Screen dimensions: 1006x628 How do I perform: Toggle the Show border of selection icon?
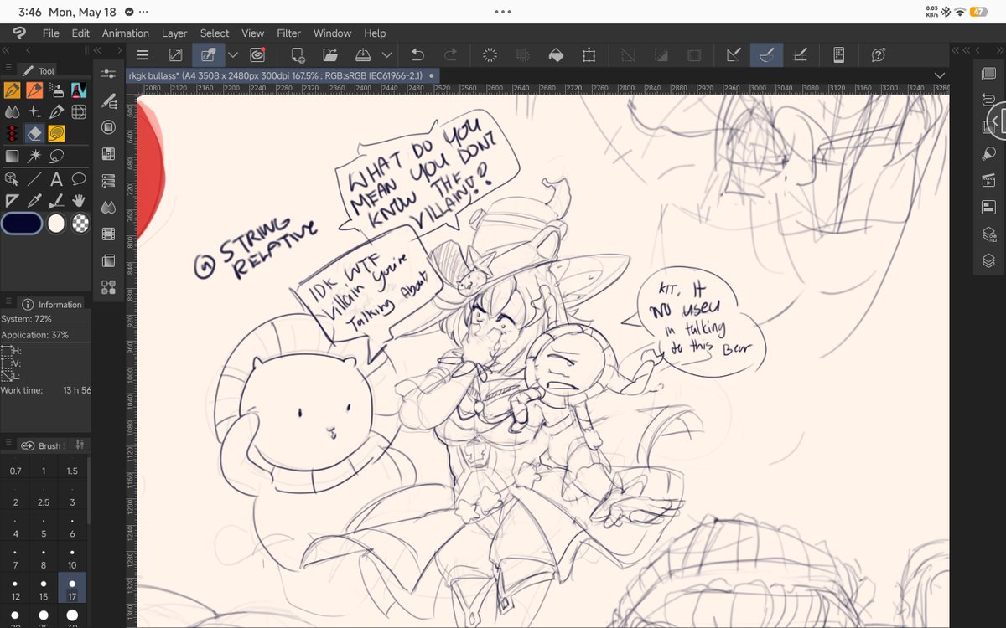(x=694, y=55)
